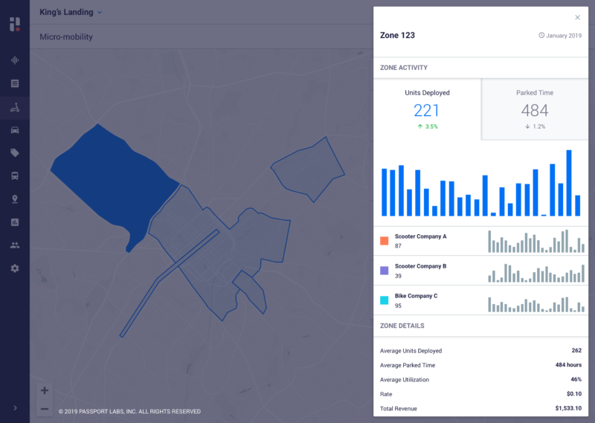Click the location pin icon in the sidebar
Image resolution: width=595 pixels, height=423 pixels.
click(x=15, y=199)
